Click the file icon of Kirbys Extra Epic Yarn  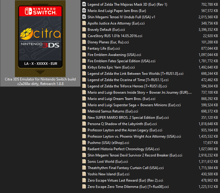(84, 67)
